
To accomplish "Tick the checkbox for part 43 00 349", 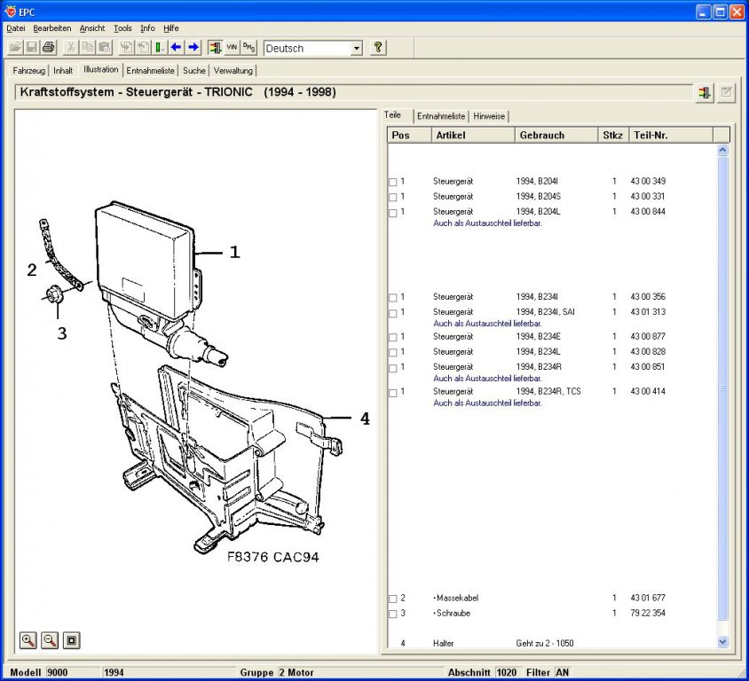I will [x=392, y=183].
